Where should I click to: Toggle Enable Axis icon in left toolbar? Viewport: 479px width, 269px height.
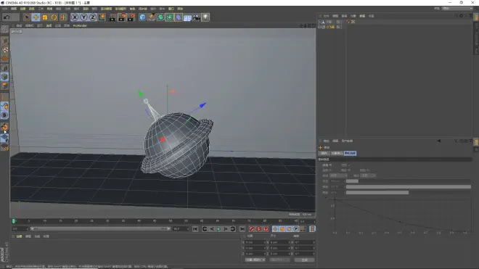pos(4,96)
